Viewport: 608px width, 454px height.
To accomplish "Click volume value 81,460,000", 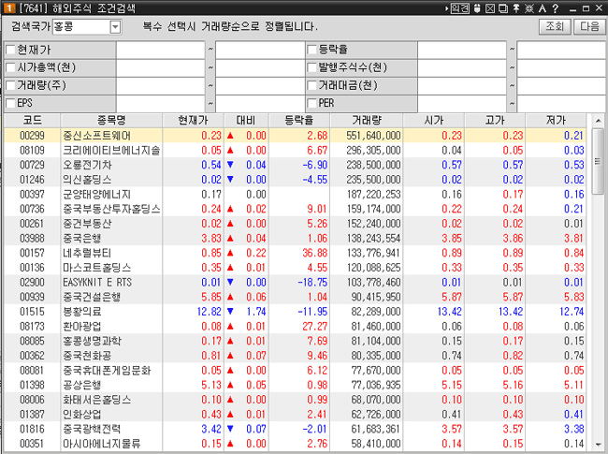I will 376,327.
